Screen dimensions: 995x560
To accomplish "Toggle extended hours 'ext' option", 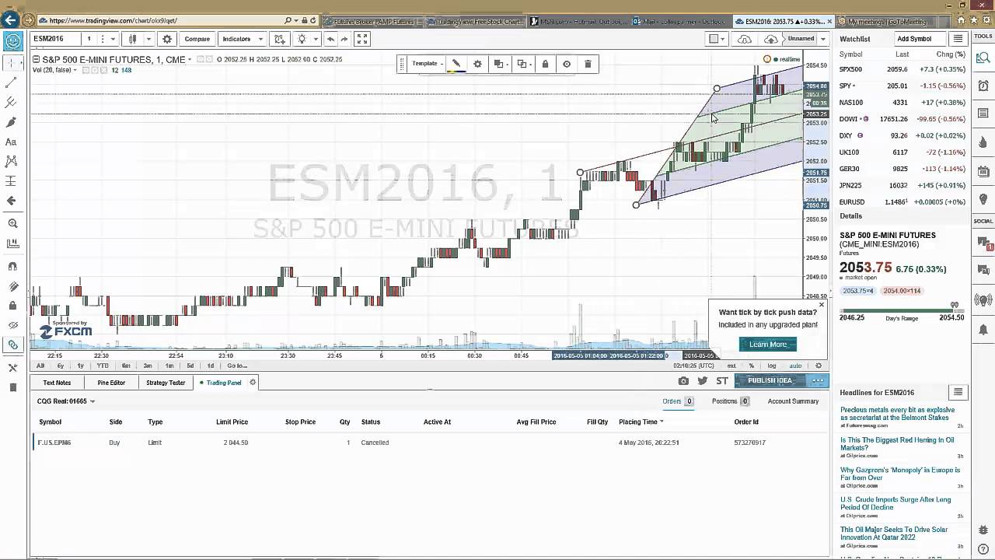I will pos(731,366).
